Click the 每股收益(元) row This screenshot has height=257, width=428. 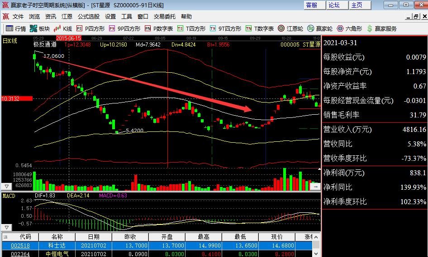[375, 57]
